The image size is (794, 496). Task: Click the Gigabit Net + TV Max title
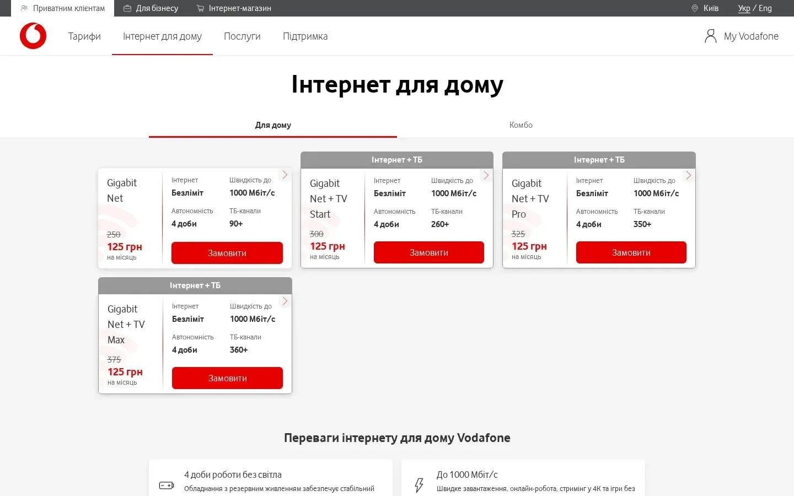click(126, 325)
